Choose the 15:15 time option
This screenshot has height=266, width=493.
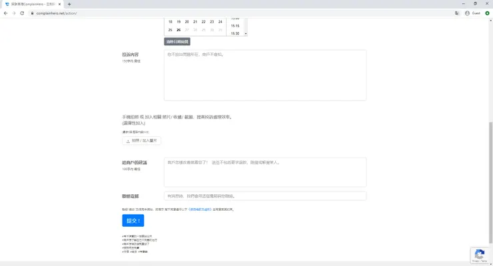[x=235, y=26]
